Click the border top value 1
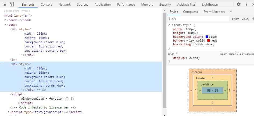The image size is (254, 116). point(213,78)
